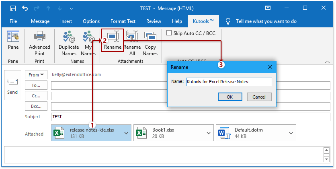Viewport: 336px width, 169px height.
Task: Switch to the Insert tab
Action: coord(66,21)
